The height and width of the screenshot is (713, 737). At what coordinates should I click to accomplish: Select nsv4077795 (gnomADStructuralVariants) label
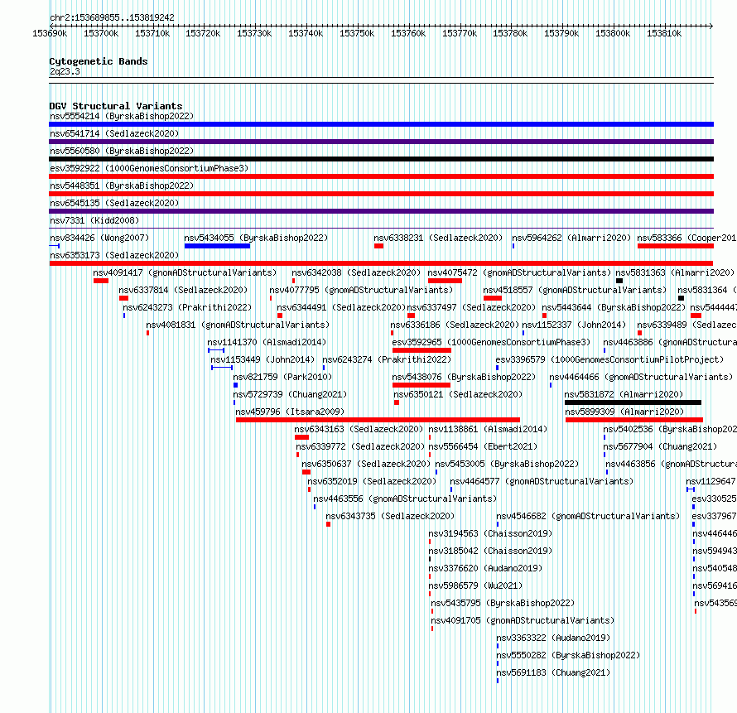(361, 290)
